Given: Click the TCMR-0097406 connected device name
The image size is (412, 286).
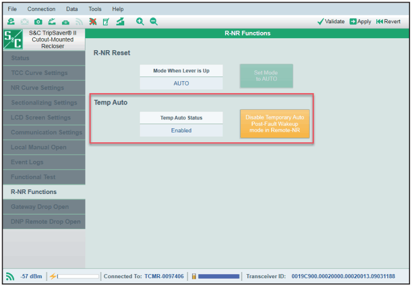Looking at the screenshot, I should tap(164, 276).
